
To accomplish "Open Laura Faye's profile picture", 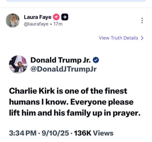I will pyautogui.click(x=13, y=20).
